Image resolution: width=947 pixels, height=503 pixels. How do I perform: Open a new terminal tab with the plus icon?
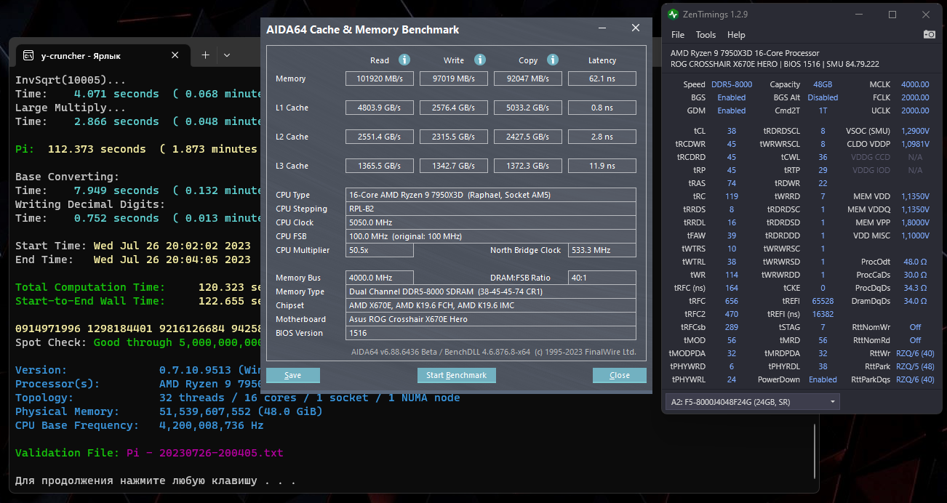click(205, 55)
